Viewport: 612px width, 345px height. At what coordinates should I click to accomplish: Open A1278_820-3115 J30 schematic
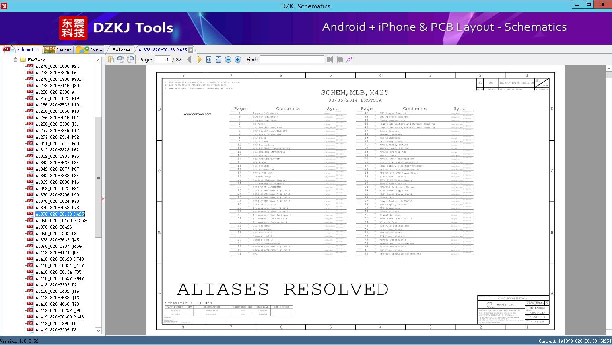click(x=57, y=86)
